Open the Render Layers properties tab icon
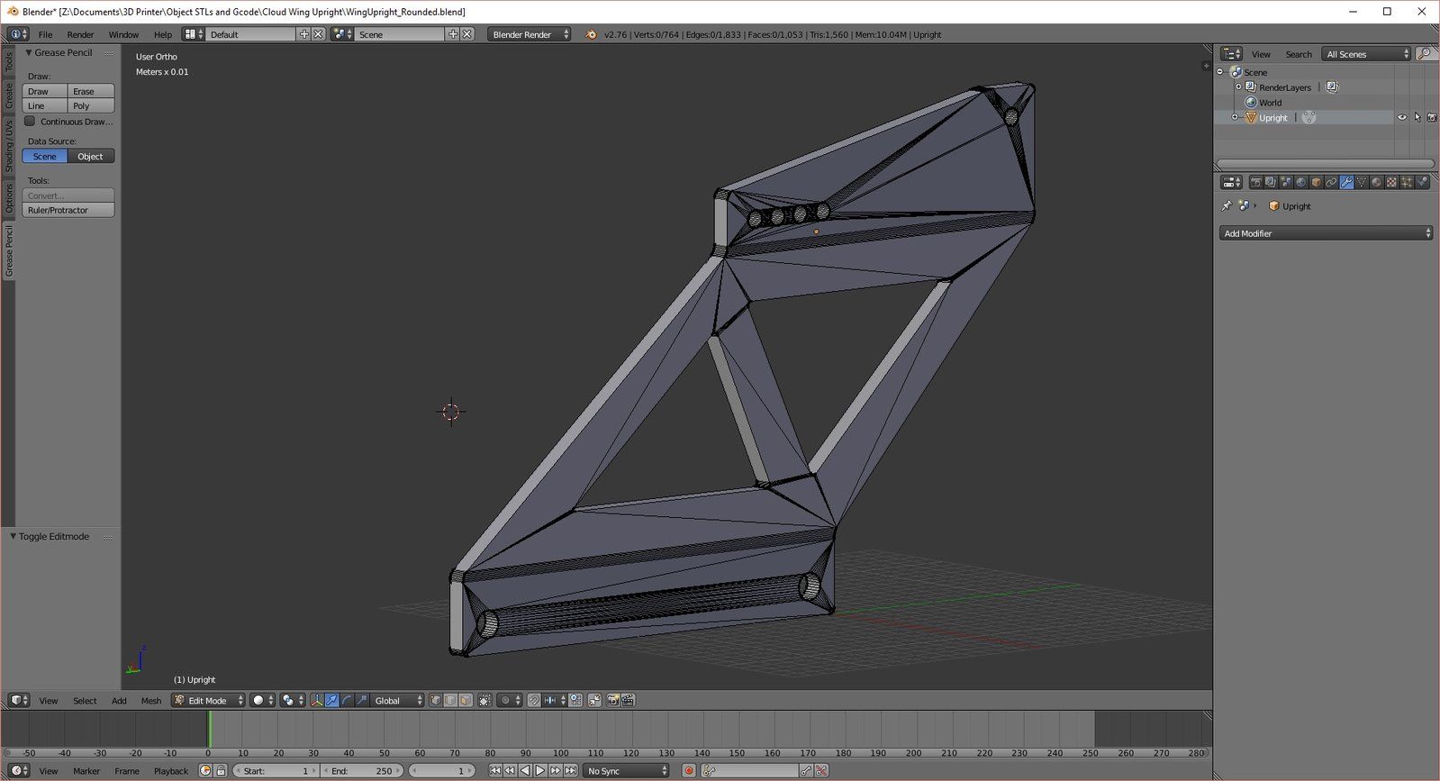 [x=1271, y=182]
